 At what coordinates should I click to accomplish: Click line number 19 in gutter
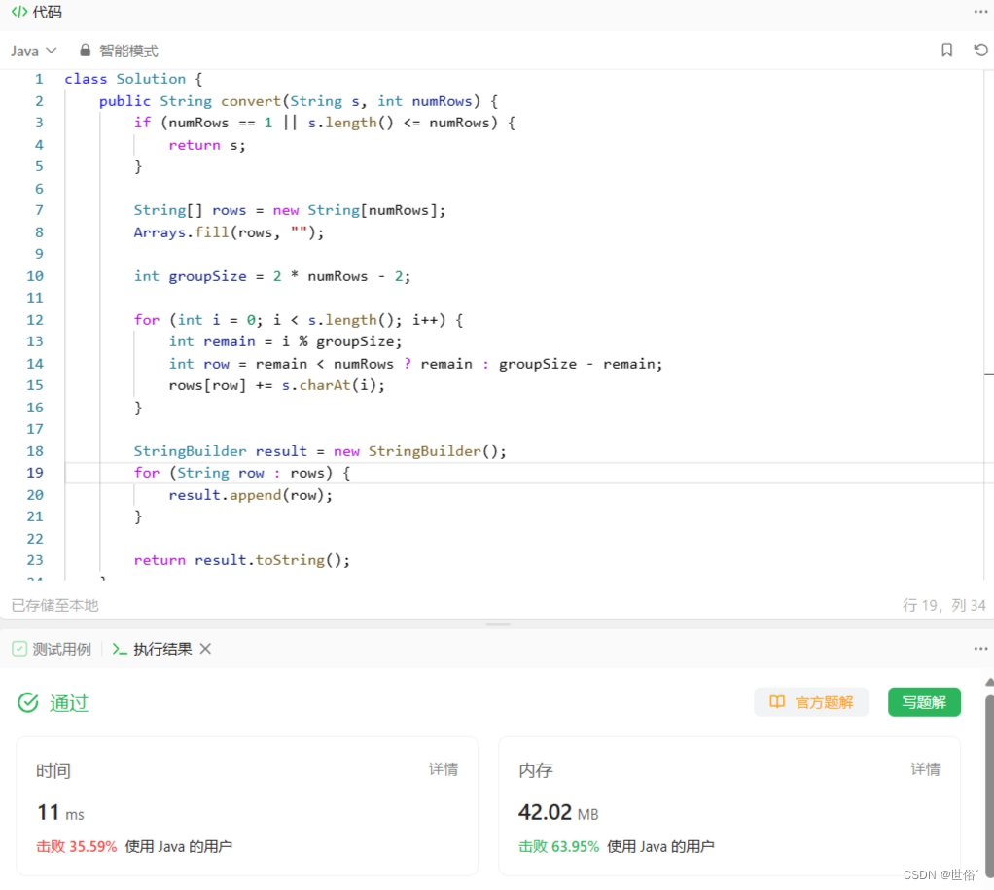35,473
